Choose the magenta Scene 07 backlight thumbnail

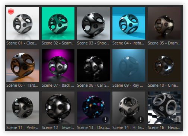[58, 66]
